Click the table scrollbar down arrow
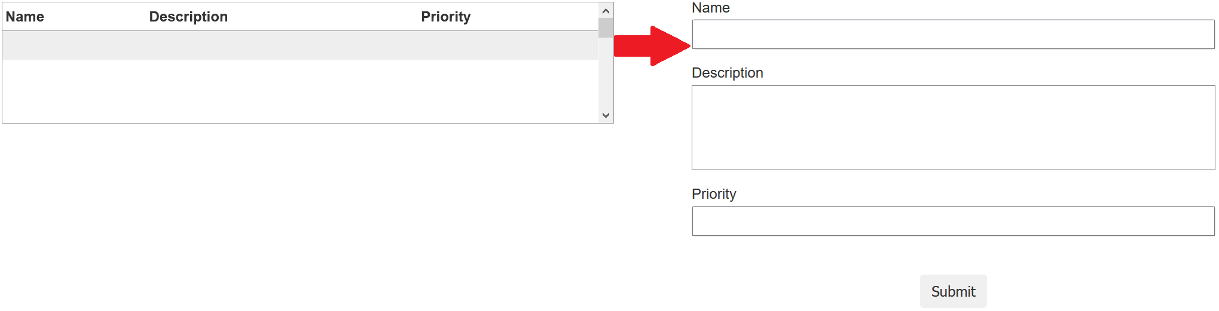Image resolution: width=1219 pixels, height=311 pixels. tap(606, 115)
